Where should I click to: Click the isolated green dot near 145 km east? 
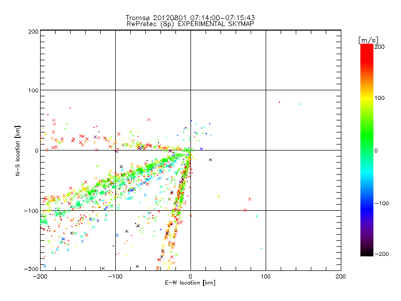(x=300, y=104)
